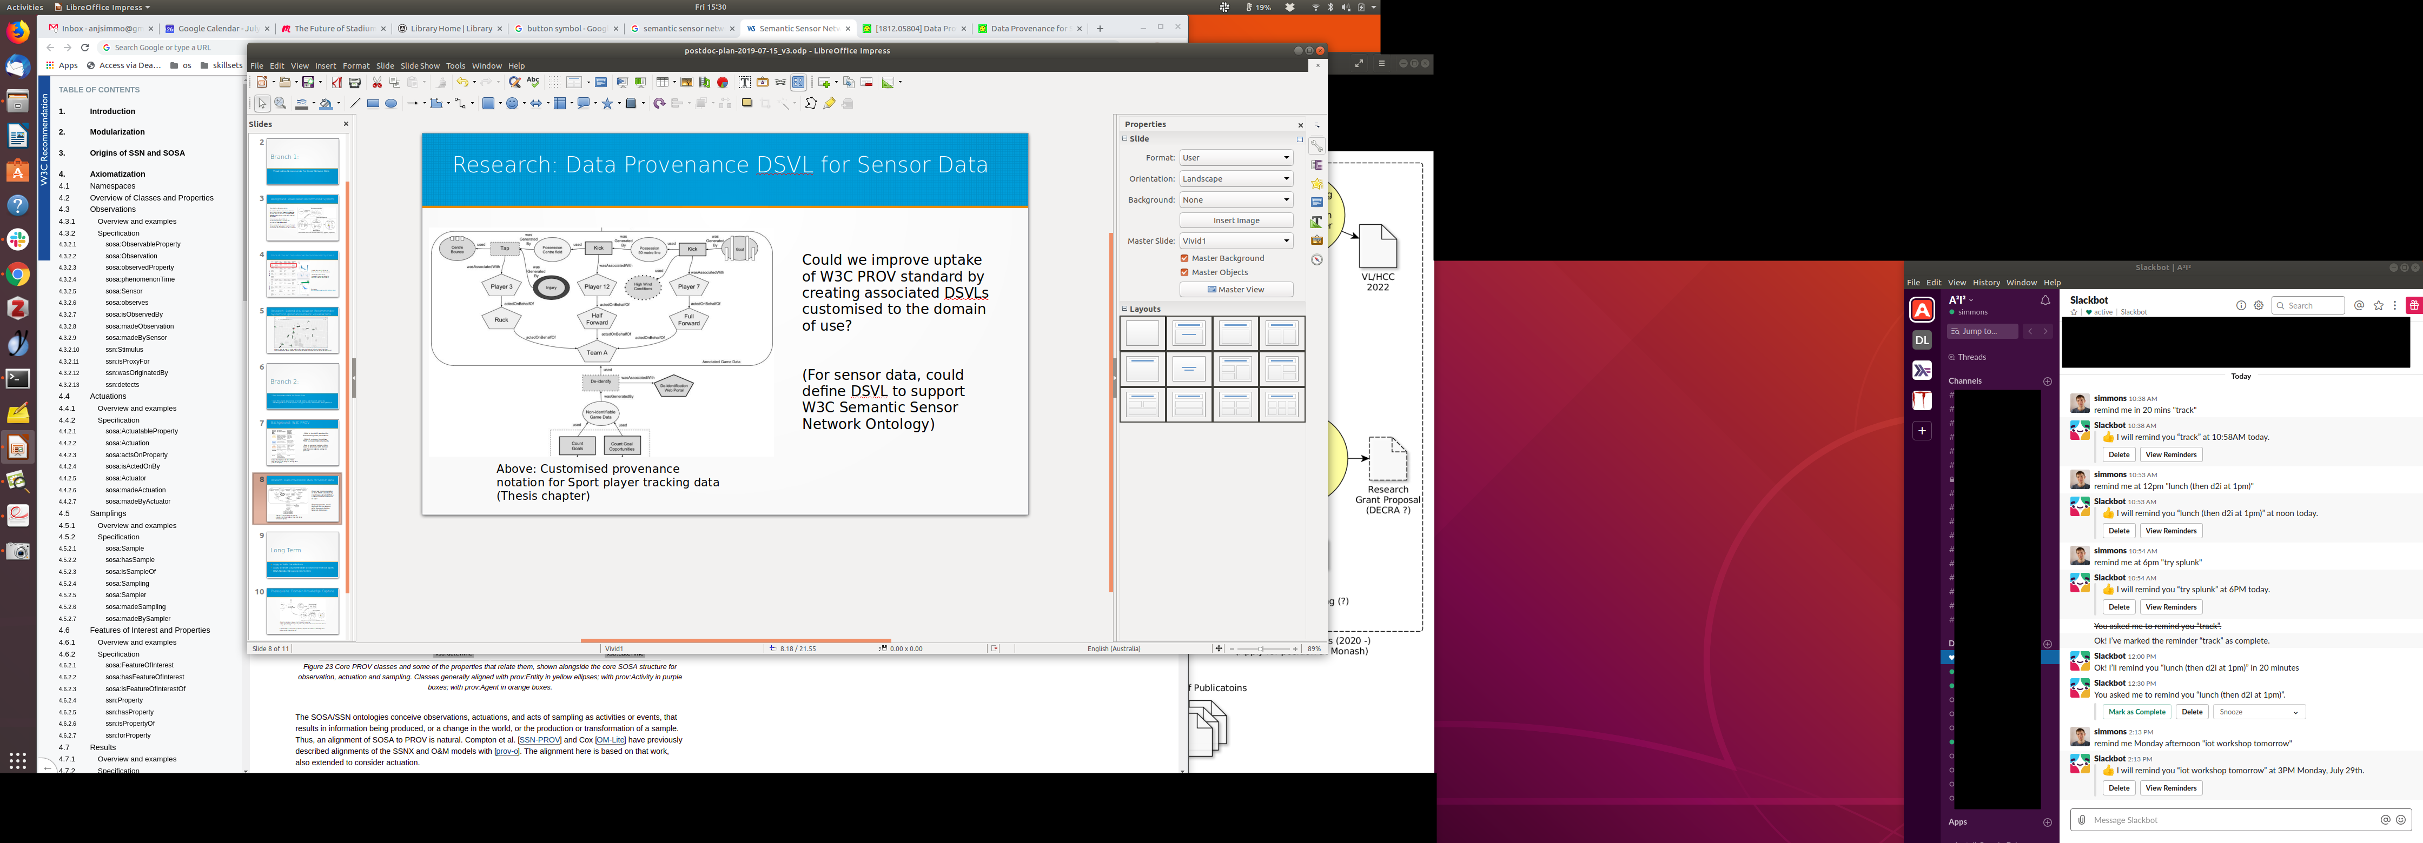This screenshot has width=2423, height=843.
Task: Click Export as PDF toolbar icon
Action: (337, 83)
